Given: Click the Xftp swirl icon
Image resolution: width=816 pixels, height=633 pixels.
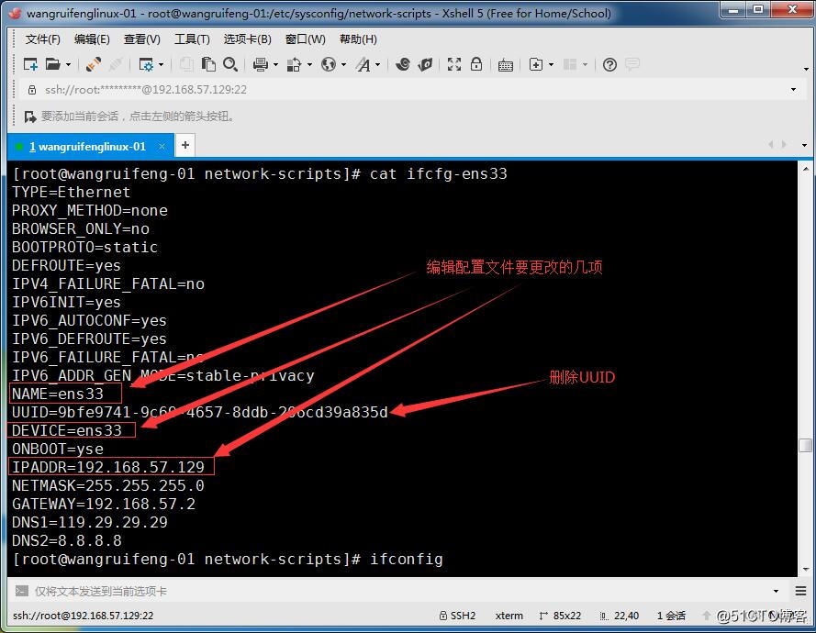Looking at the screenshot, I should coord(402,64).
